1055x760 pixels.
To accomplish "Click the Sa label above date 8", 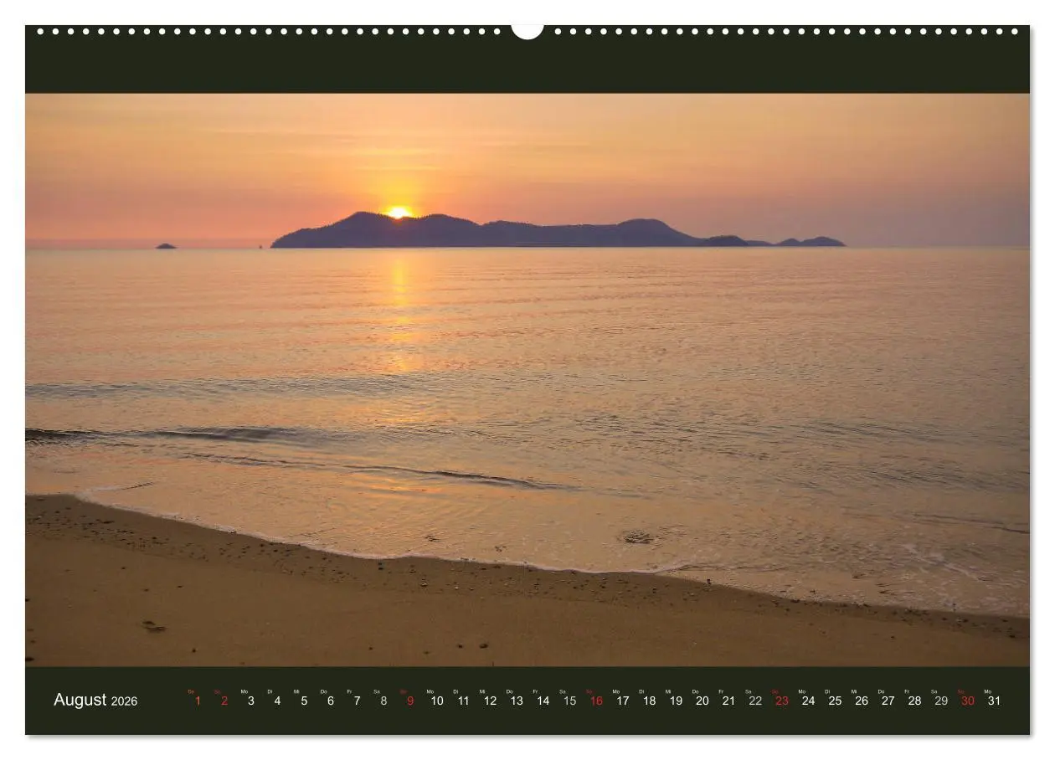I will click(x=376, y=691).
